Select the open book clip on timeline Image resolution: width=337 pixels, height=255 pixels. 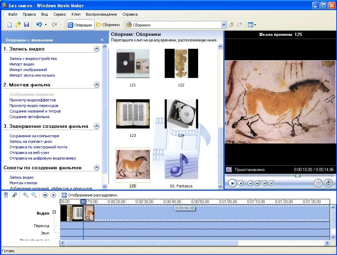77,213
